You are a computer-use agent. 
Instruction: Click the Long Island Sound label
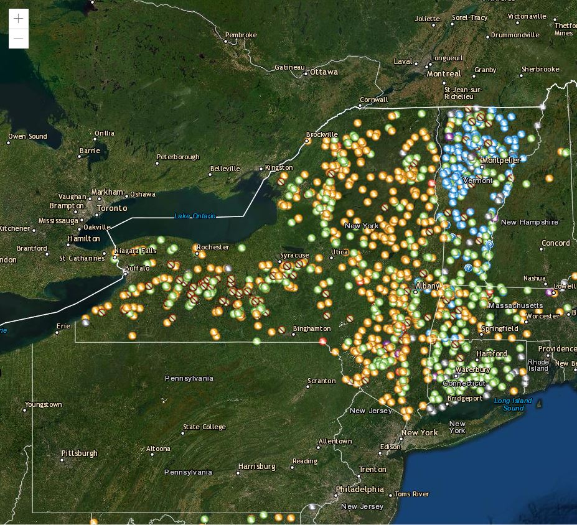(x=513, y=404)
